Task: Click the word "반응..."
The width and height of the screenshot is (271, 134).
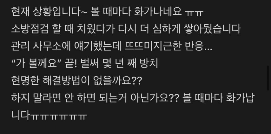Action: click(x=198, y=46)
